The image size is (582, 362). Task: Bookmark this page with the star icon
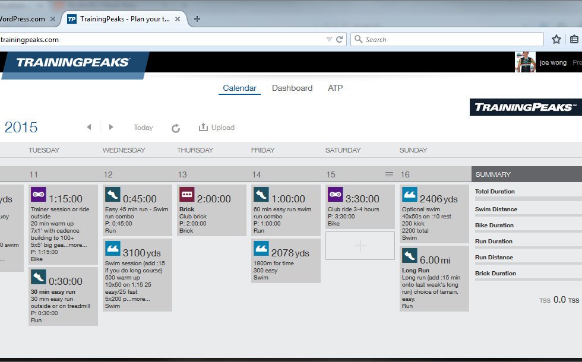click(x=556, y=39)
